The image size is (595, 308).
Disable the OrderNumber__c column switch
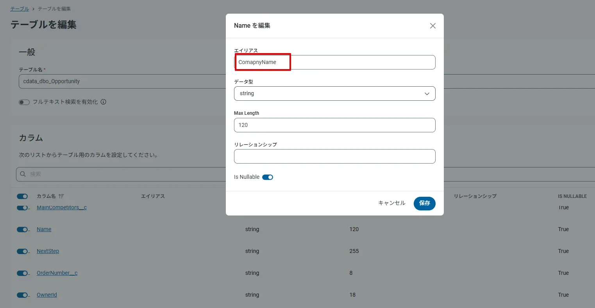(22, 273)
